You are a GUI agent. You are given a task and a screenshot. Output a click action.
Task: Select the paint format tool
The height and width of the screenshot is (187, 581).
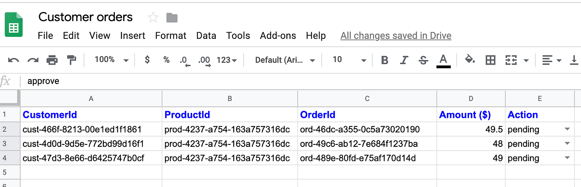point(71,60)
